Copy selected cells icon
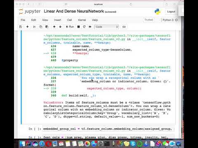 pos(41,27)
